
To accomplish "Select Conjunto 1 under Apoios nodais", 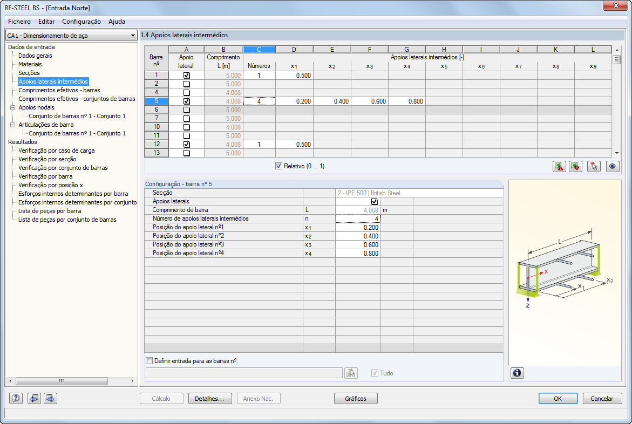I will (x=77, y=116).
